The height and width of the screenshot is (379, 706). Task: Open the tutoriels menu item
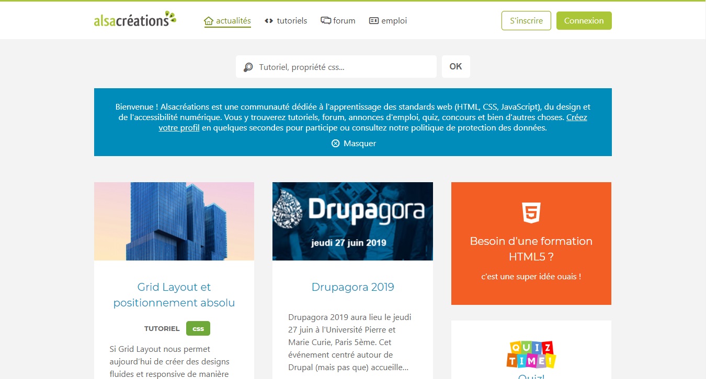pos(286,21)
